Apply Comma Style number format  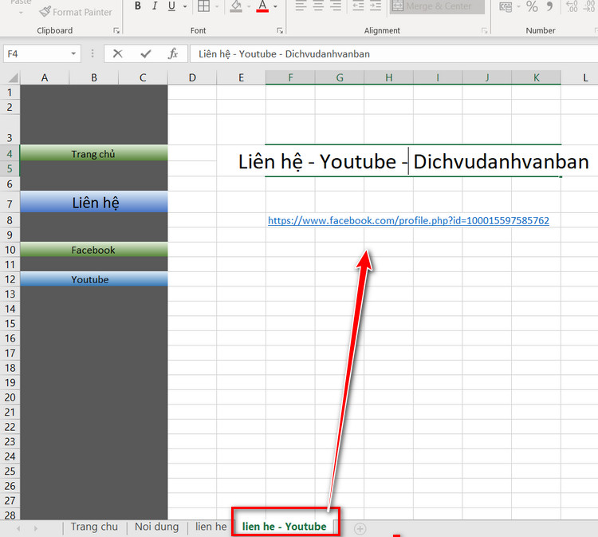point(549,6)
